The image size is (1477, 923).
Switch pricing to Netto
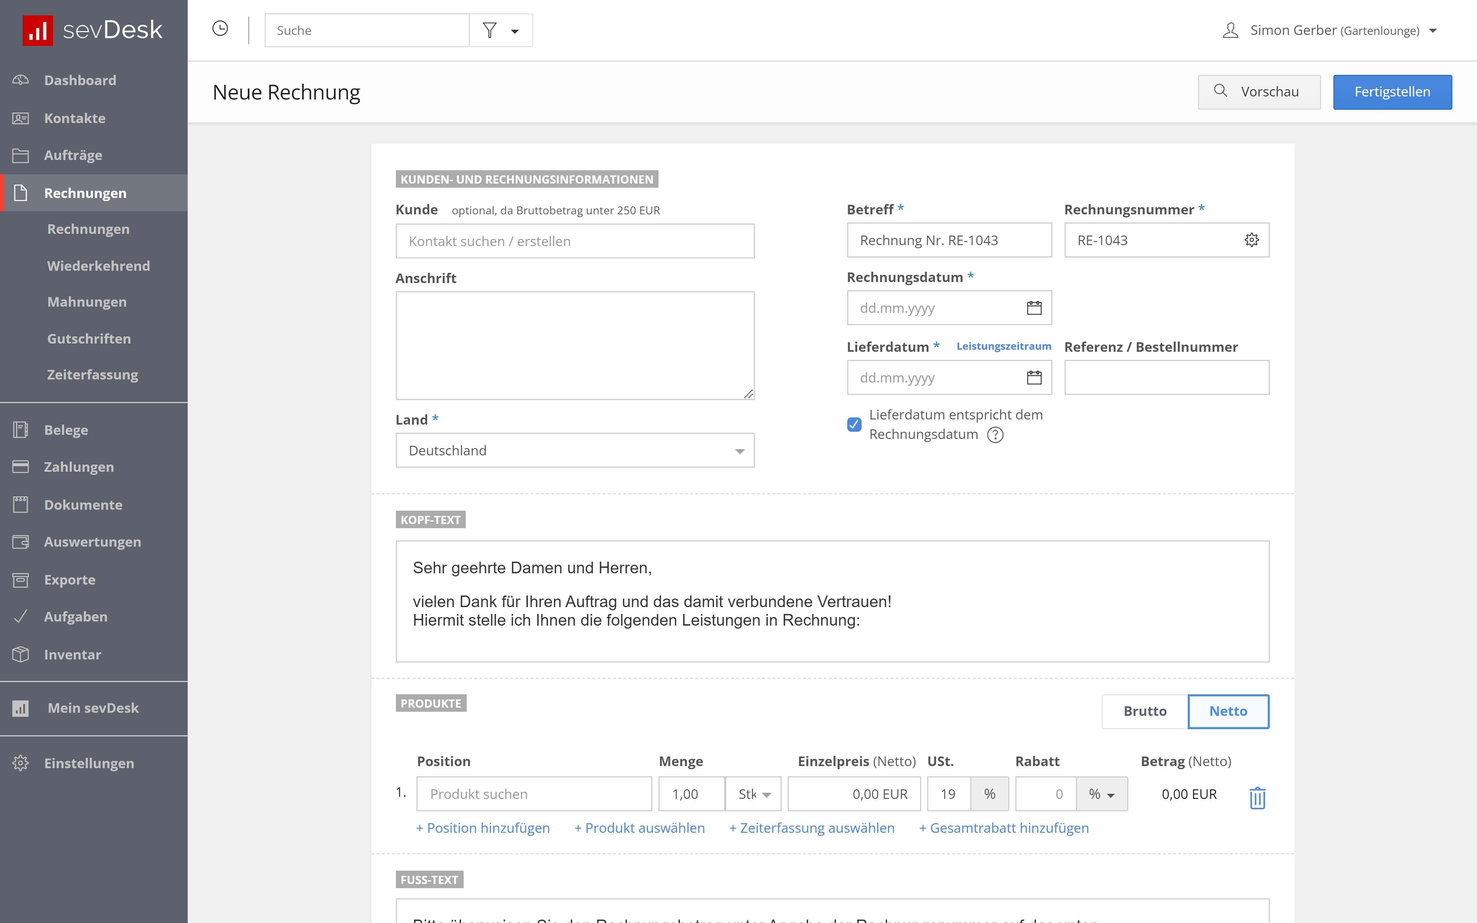tap(1228, 711)
